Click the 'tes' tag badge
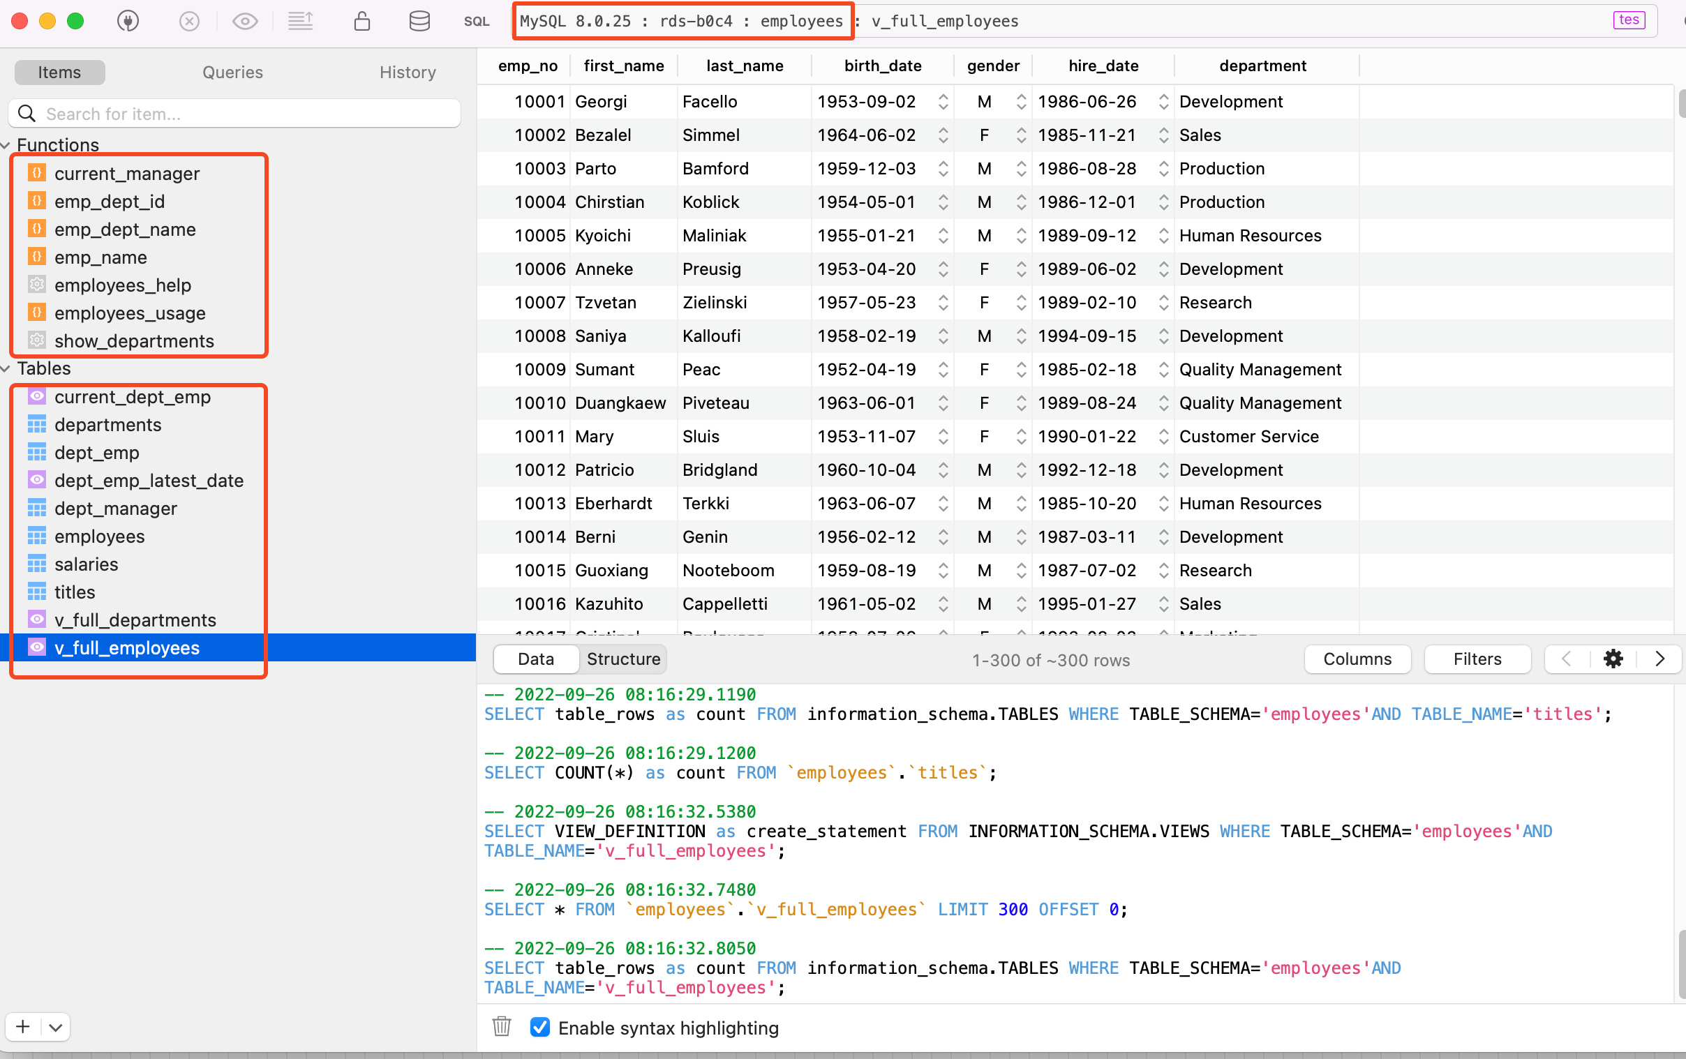 (1629, 20)
